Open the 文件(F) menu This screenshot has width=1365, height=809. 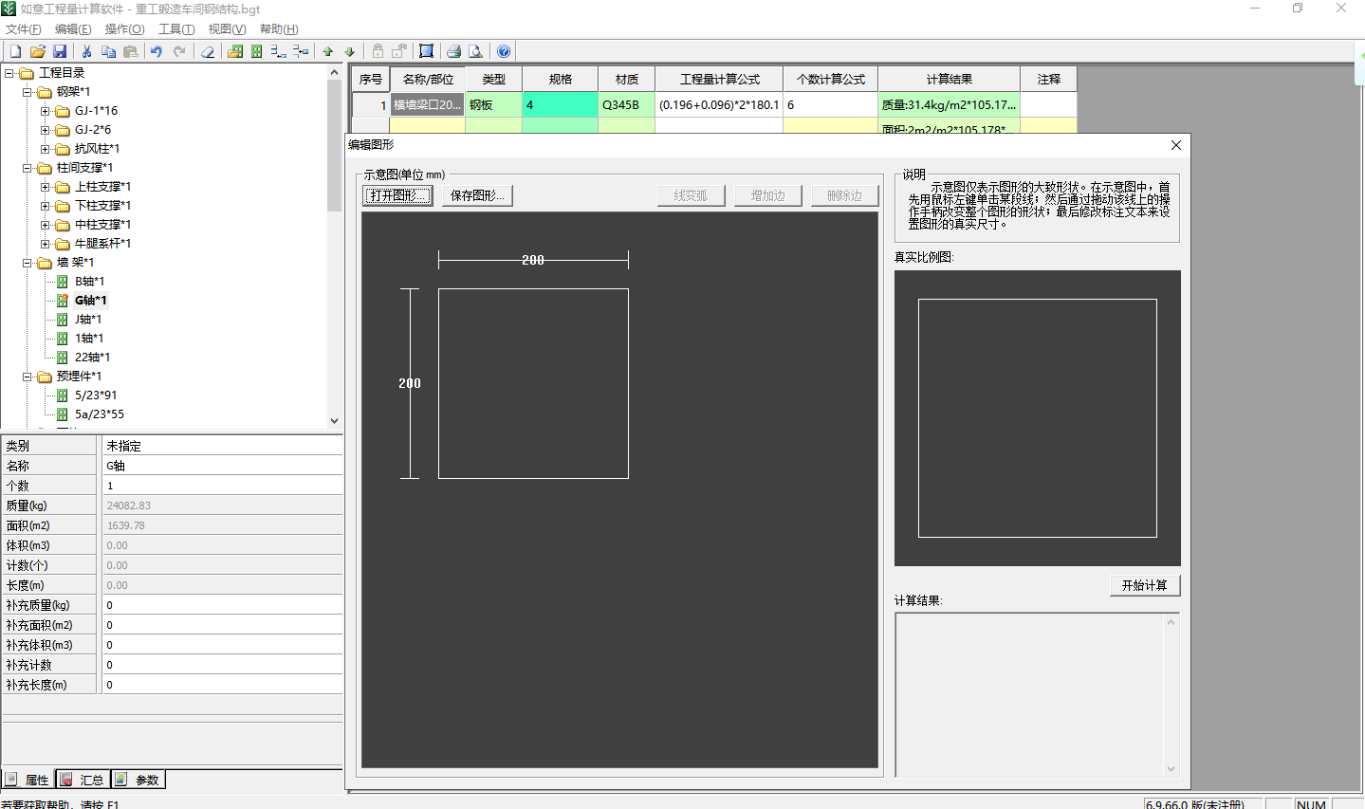24,29
